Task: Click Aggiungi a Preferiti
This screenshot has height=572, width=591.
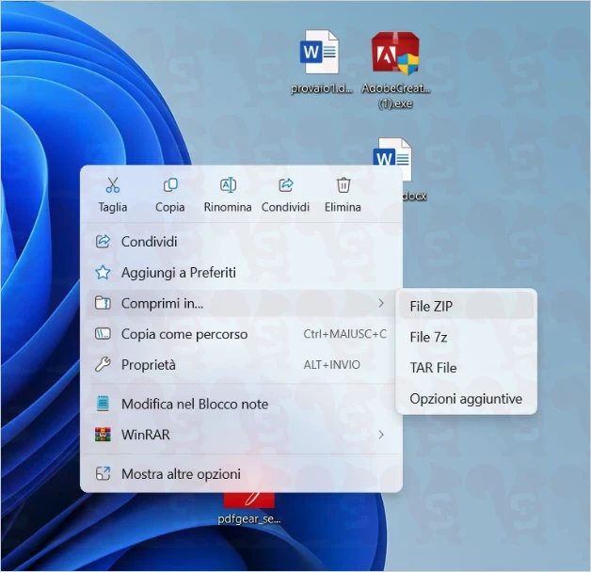Action: point(178,273)
